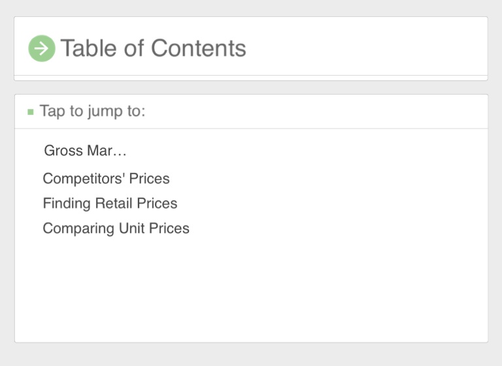This screenshot has width=502, height=366.
Task: Click the "Tap to jump to:" label
Action: click(92, 111)
